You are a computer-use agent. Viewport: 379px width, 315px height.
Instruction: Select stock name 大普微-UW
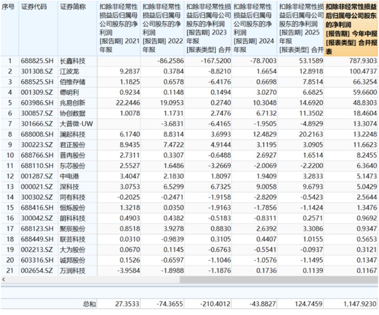click(x=76, y=124)
